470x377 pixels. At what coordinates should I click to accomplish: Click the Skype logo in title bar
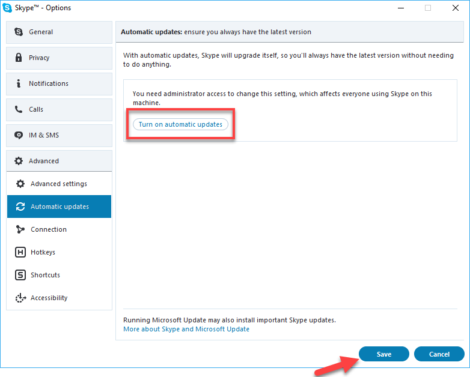pos(7,8)
